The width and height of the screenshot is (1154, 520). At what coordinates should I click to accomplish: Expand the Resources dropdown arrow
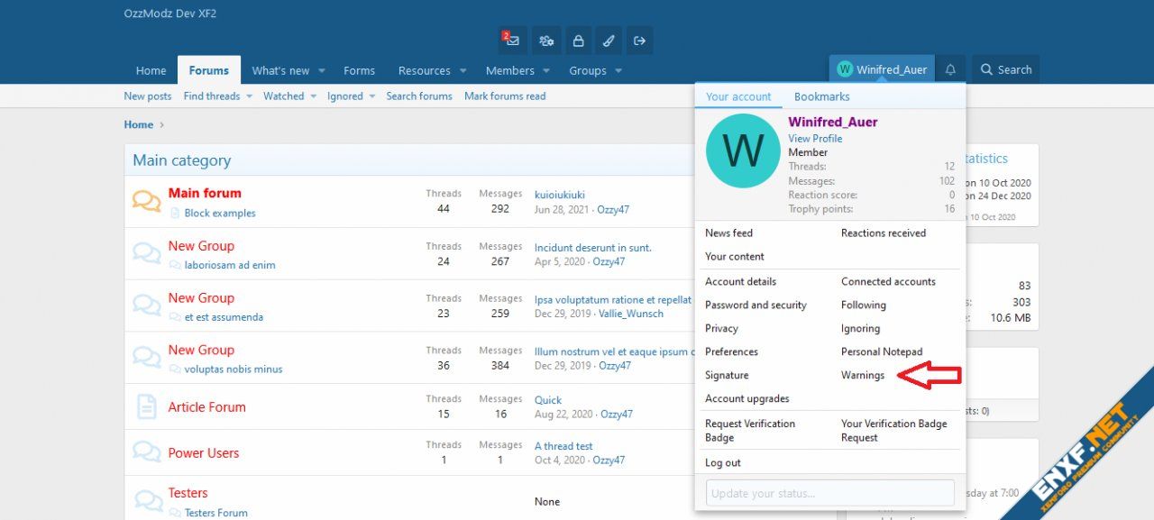pyautogui.click(x=463, y=71)
